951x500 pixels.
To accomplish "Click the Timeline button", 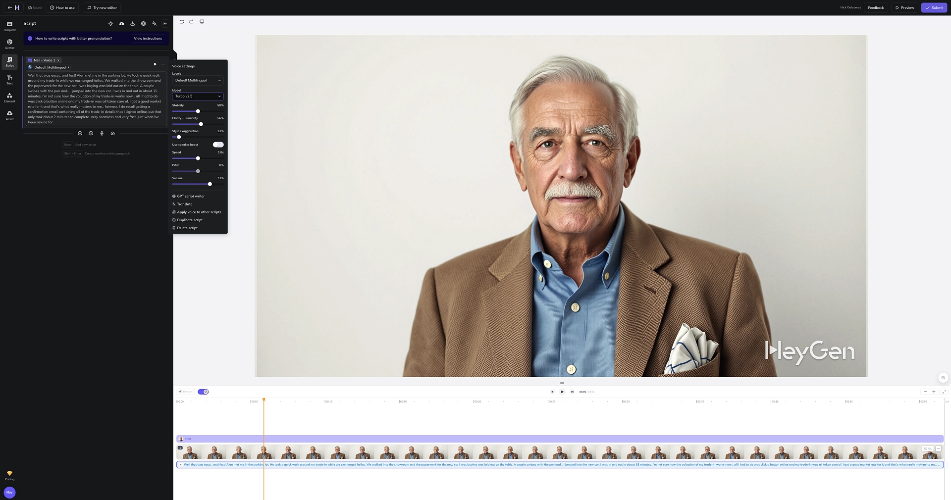I will pos(186,392).
